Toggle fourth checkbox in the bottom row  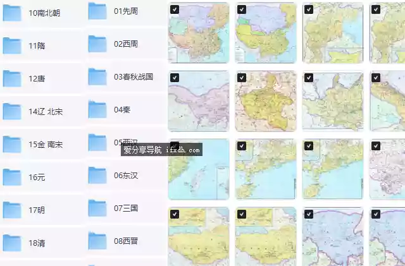(376, 214)
